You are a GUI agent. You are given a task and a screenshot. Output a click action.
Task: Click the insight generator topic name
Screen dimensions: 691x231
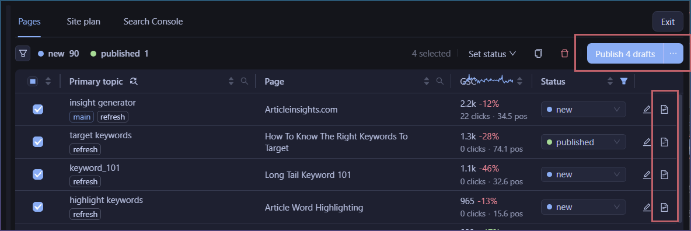[103, 102]
